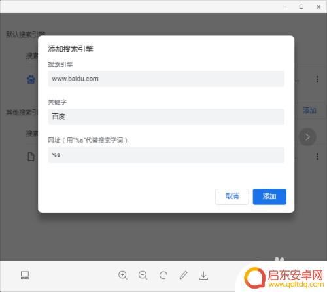Click the next image arrow button
The image size is (327, 292).
[307, 137]
